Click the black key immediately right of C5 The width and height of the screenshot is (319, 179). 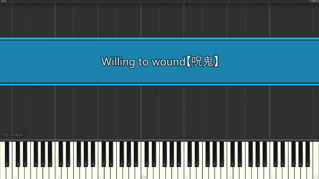(190, 154)
